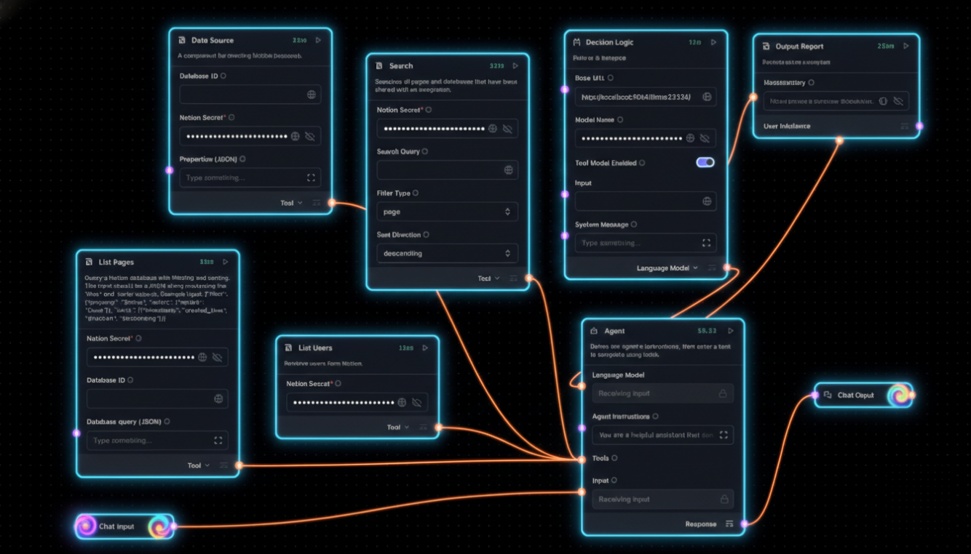Select the Chat Input node
This screenshot has height=554, width=971.
click(x=116, y=526)
